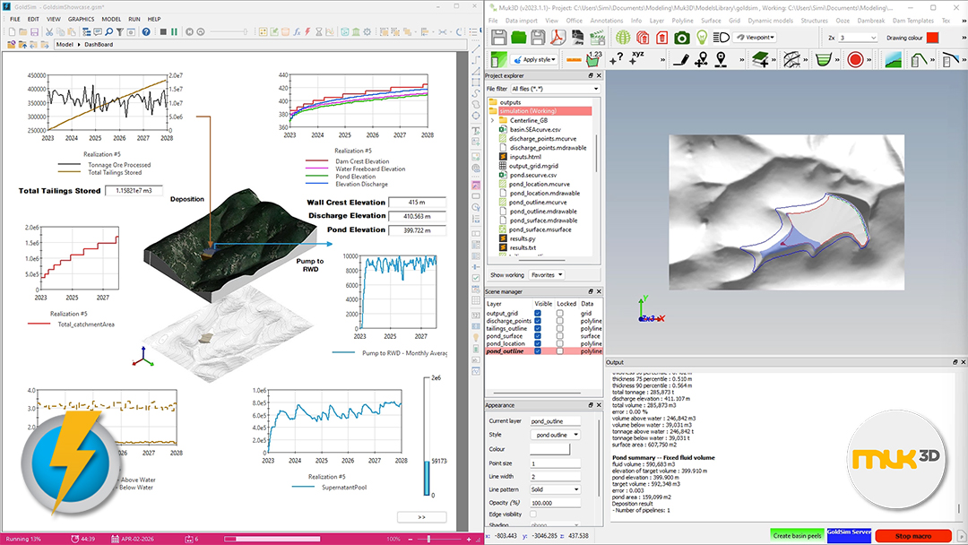The width and height of the screenshot is (968, 545).
Task: Pick the red Drawing colour swatch
Action: [x=933, y=38]
